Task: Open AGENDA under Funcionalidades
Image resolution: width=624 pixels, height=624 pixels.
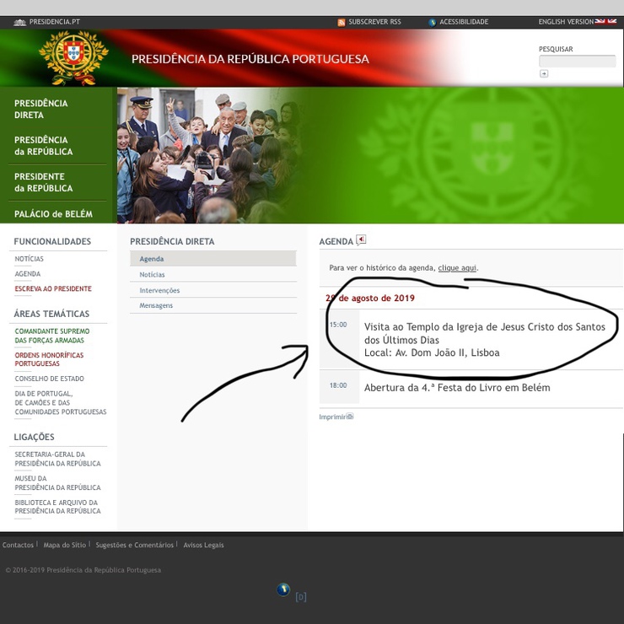Action: pos(28,274)
